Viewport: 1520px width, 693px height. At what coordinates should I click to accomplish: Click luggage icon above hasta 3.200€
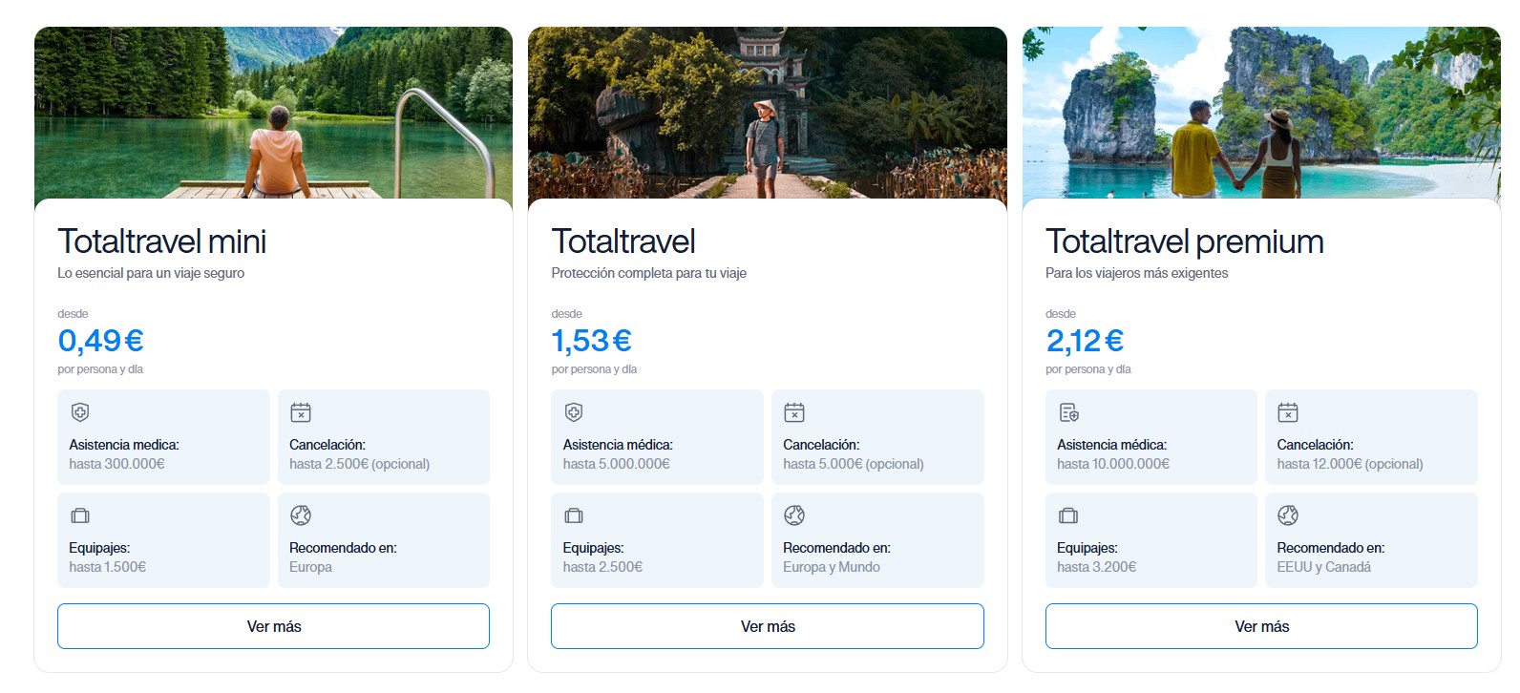(1068, 515)
